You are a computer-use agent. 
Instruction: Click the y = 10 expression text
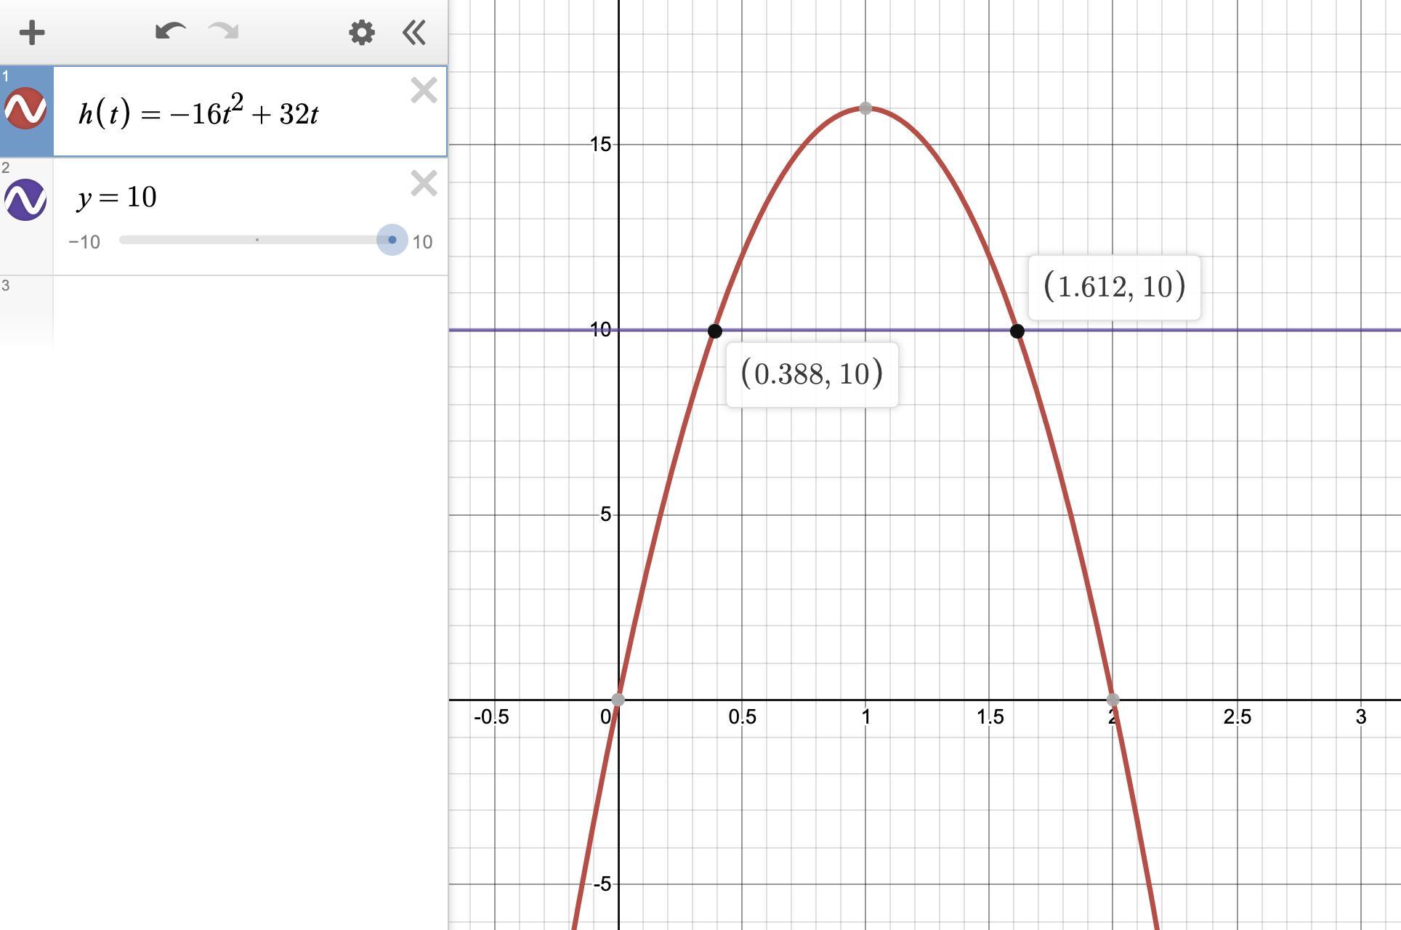pos(118,197)
